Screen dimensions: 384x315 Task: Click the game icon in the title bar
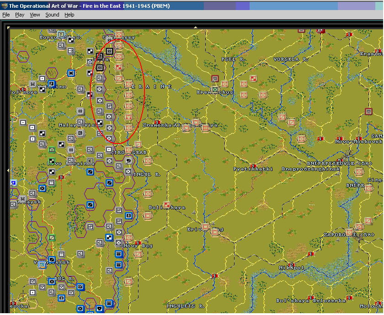[x=4, y=6]
